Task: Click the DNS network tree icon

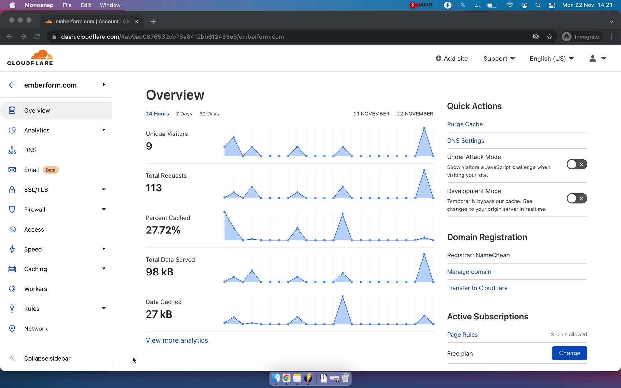Action: pos(12,150)
